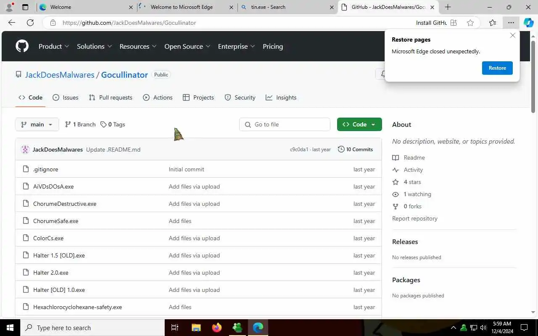Switch to the Insights tab
Screen dimensions: 538x336
281,97
